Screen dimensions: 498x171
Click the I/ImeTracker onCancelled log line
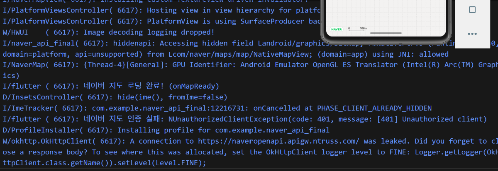click(x=217, y=108)
